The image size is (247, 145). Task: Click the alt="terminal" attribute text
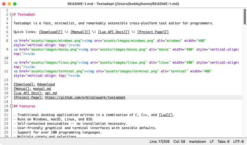point(175,71)
